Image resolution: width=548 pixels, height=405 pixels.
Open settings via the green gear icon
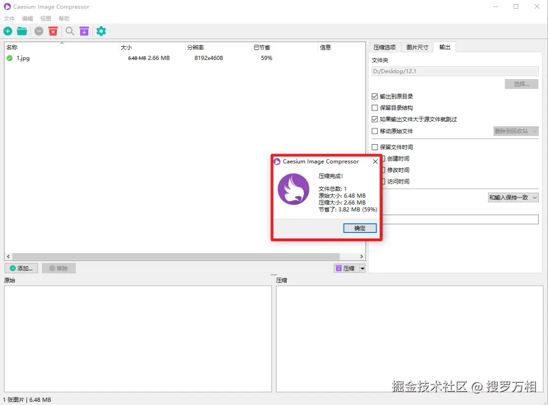tap(101, 31)
